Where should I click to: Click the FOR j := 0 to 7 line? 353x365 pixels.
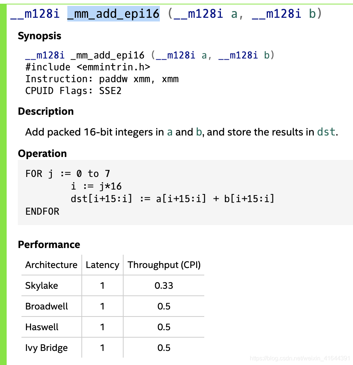pos(67,174)
